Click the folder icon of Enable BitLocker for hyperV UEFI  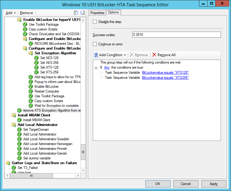tap(19, 20)
